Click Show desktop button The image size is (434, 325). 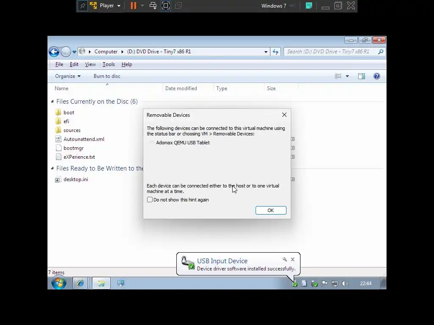click(383, 283)
